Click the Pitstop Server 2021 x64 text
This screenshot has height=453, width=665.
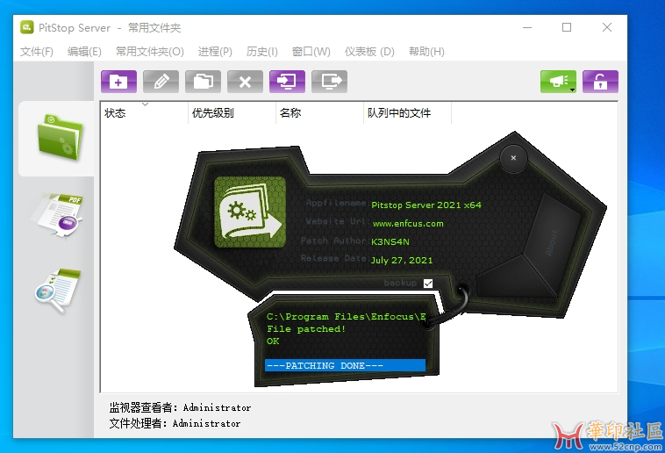tap(426, 205)
